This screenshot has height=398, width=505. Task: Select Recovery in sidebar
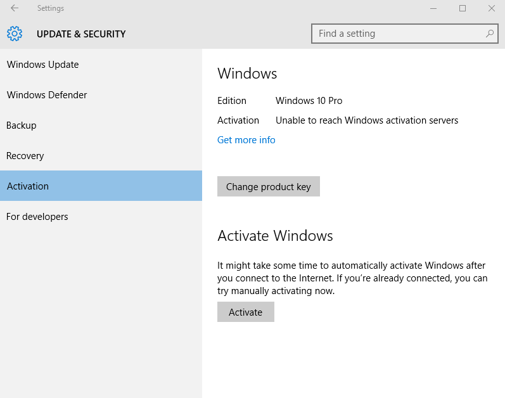click(x=101, y=156)
